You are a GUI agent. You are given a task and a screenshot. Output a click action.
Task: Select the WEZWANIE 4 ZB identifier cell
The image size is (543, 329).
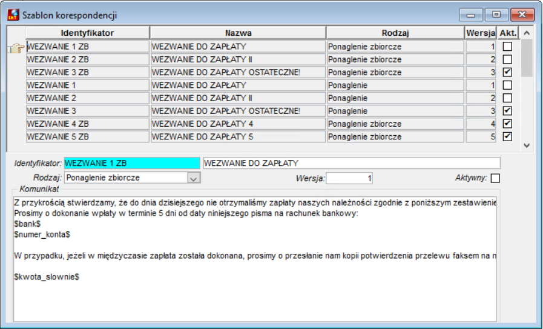(x=88, y=124)
